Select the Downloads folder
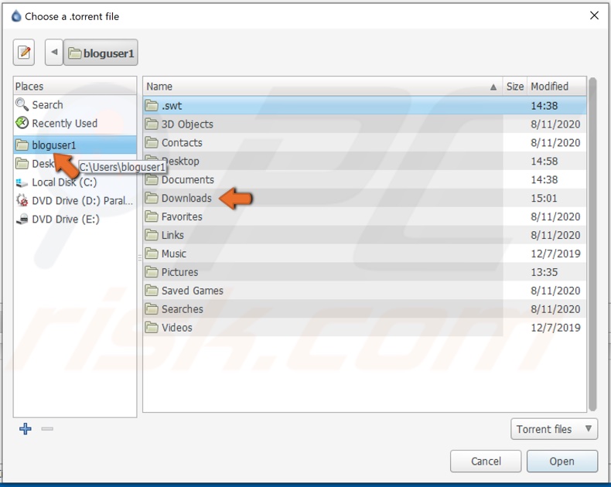611x487 pixels. [x=365, y=199]
